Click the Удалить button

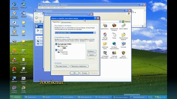[x=92, y=55]
